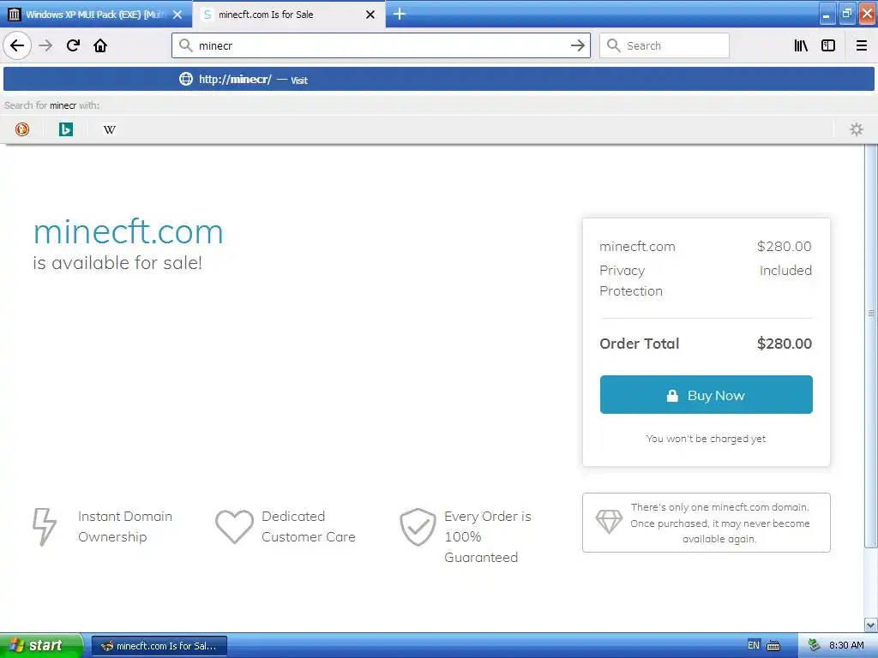Image resolution: width=878 pixels, height=658 pixels.
Task: Click the EN language indicator in taskbar
Action: click(x=754, y=645)
